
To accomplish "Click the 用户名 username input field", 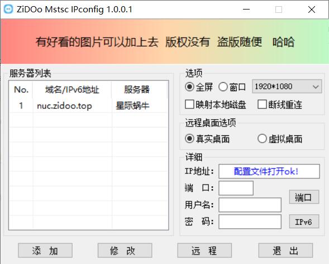I will pos(250,205).
